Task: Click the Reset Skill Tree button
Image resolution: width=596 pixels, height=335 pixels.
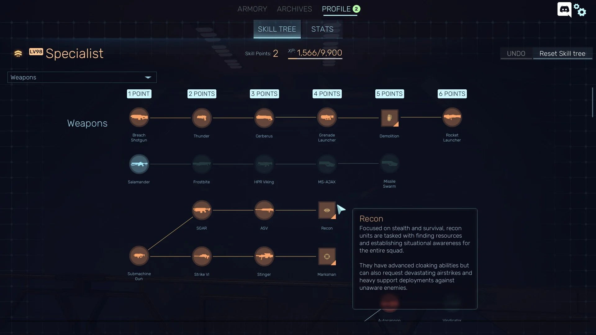Action: point(562,53)
